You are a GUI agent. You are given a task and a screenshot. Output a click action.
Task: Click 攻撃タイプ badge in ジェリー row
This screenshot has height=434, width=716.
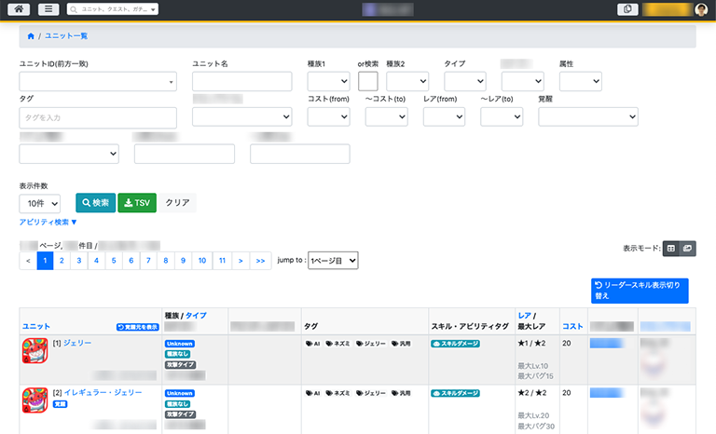click(180, 365)
